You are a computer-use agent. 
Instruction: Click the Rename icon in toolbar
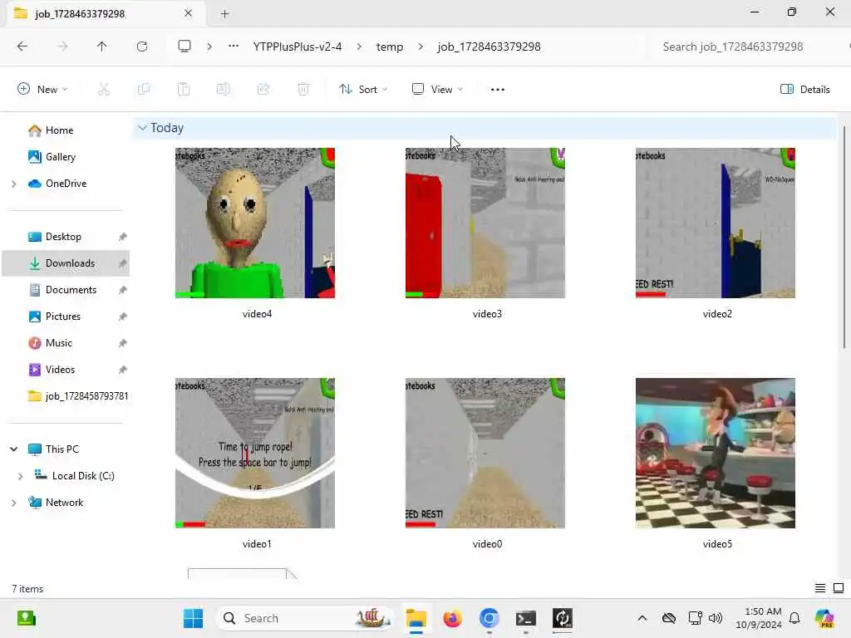click(223, 89)
